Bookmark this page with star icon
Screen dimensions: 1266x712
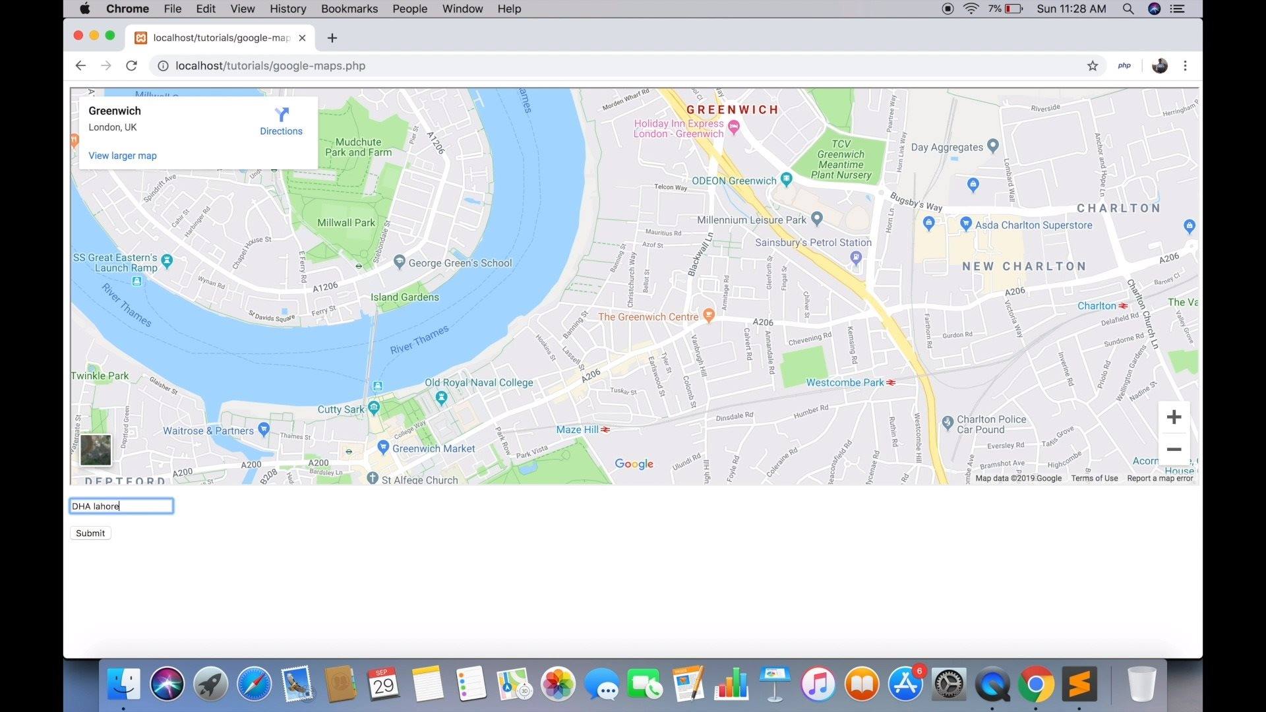(1093, 66)
